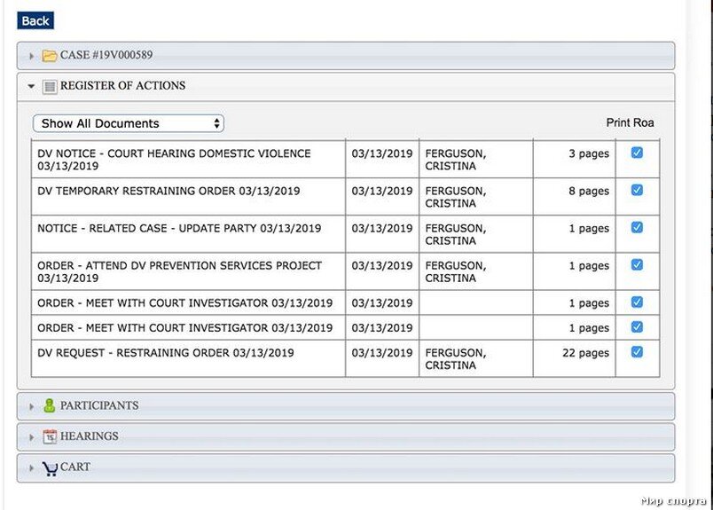Toggle the Notice Related Case checkbox
713x510 pixels.
coord(637,227)
